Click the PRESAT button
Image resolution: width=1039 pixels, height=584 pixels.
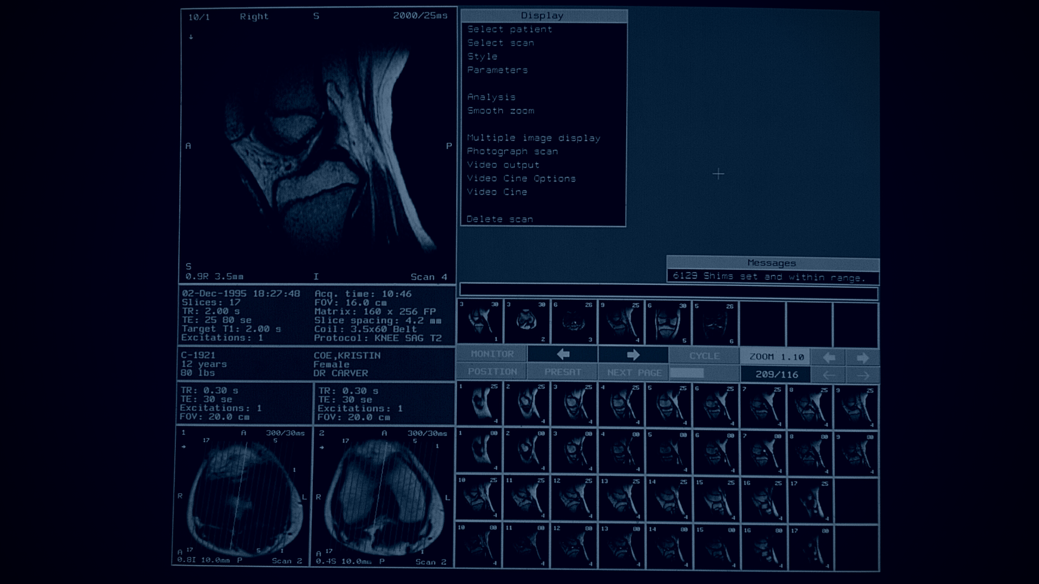pos(563,372)
